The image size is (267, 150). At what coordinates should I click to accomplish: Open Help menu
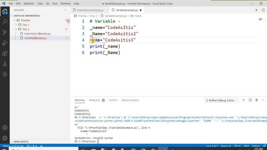76,3
